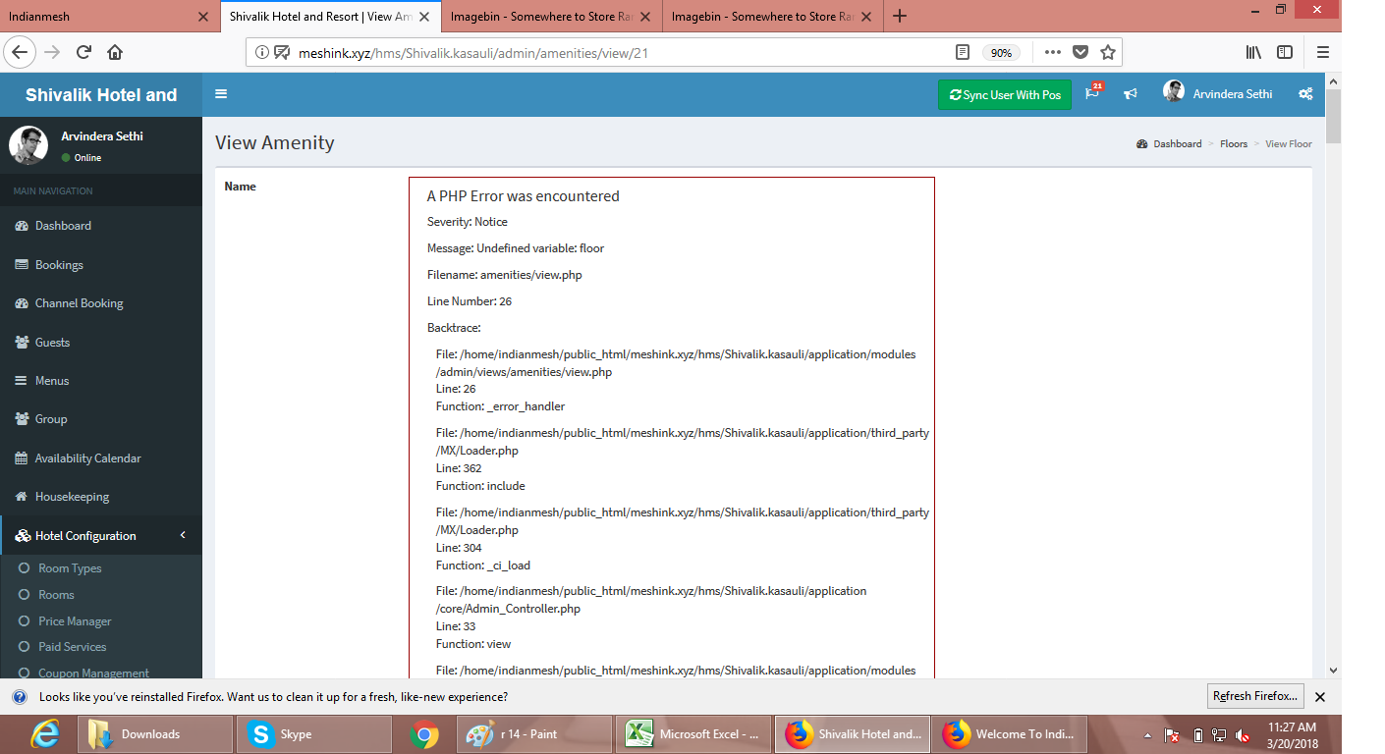The height and width of the screenshot is (754, 1385).
Task: Show hidden system tray icons arrow
Action: pos(1147,734)
